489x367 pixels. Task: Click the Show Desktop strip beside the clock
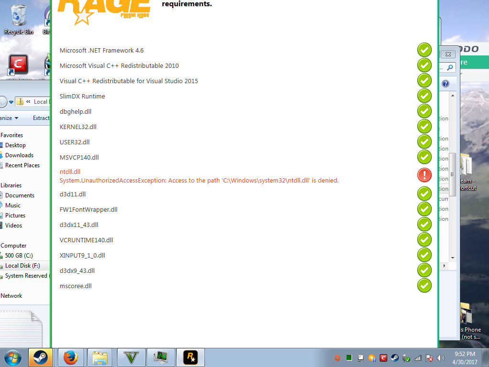click(486, 357)
